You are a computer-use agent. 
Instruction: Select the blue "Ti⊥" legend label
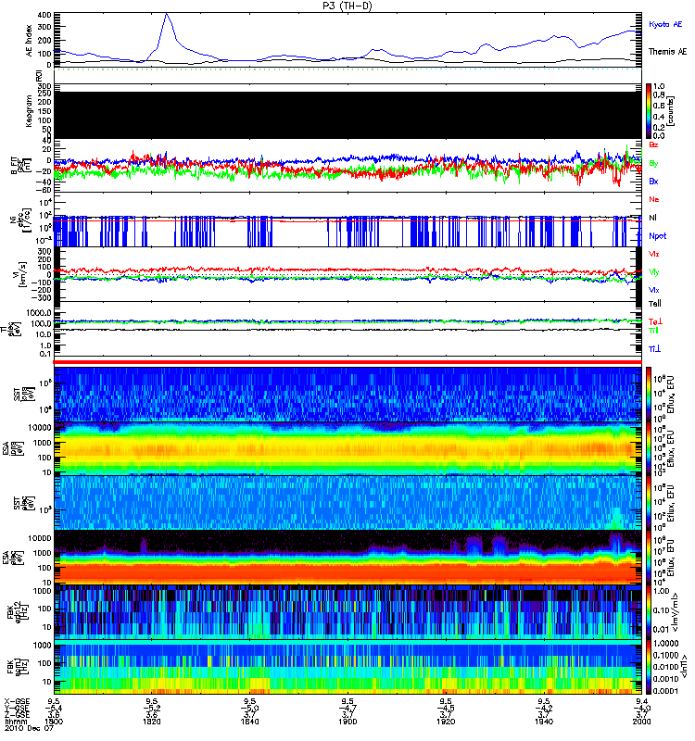pos(654,349)
